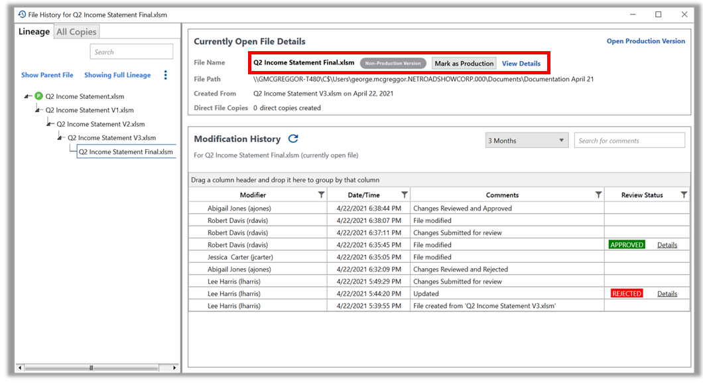Click the File History clock icon in title bar
This screenshot has width=703, height=383.
[x=22, y=15]
